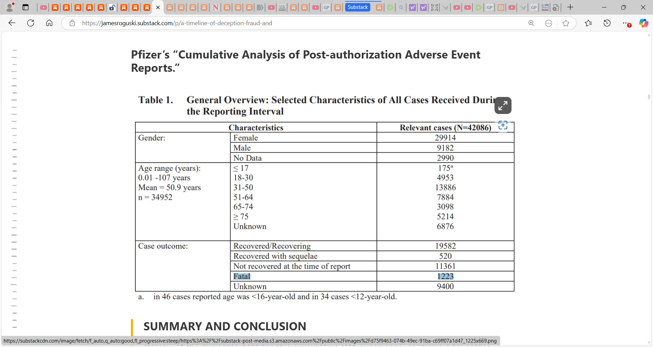Click the Substack tab group label
The width and height of the screenshot is (653, 347).
click(357, 7)
